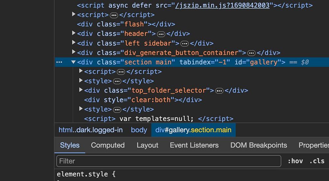Click ellipsis badge in div_generate_button_container
The width and height of the screenshot is (329, 181).
pos(251,53)
